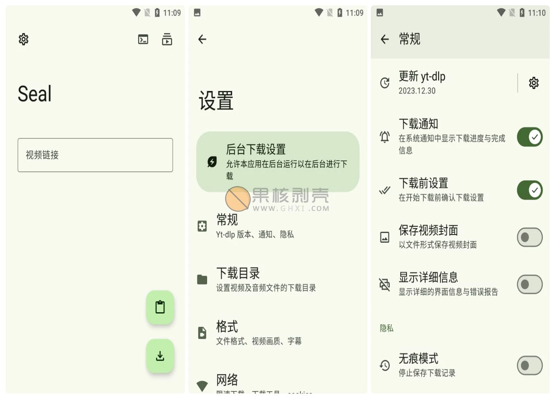Click the Seal title text
Screen dimensions: 555x398
(x=35, y=94)
